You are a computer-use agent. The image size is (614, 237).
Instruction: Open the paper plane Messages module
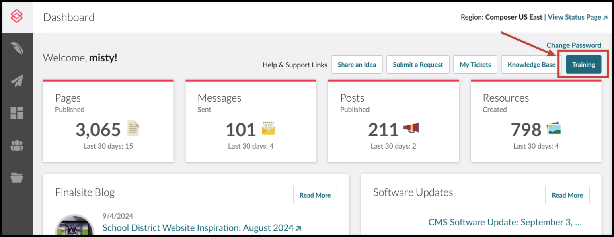pyautogui.click(x=17, y=81)
